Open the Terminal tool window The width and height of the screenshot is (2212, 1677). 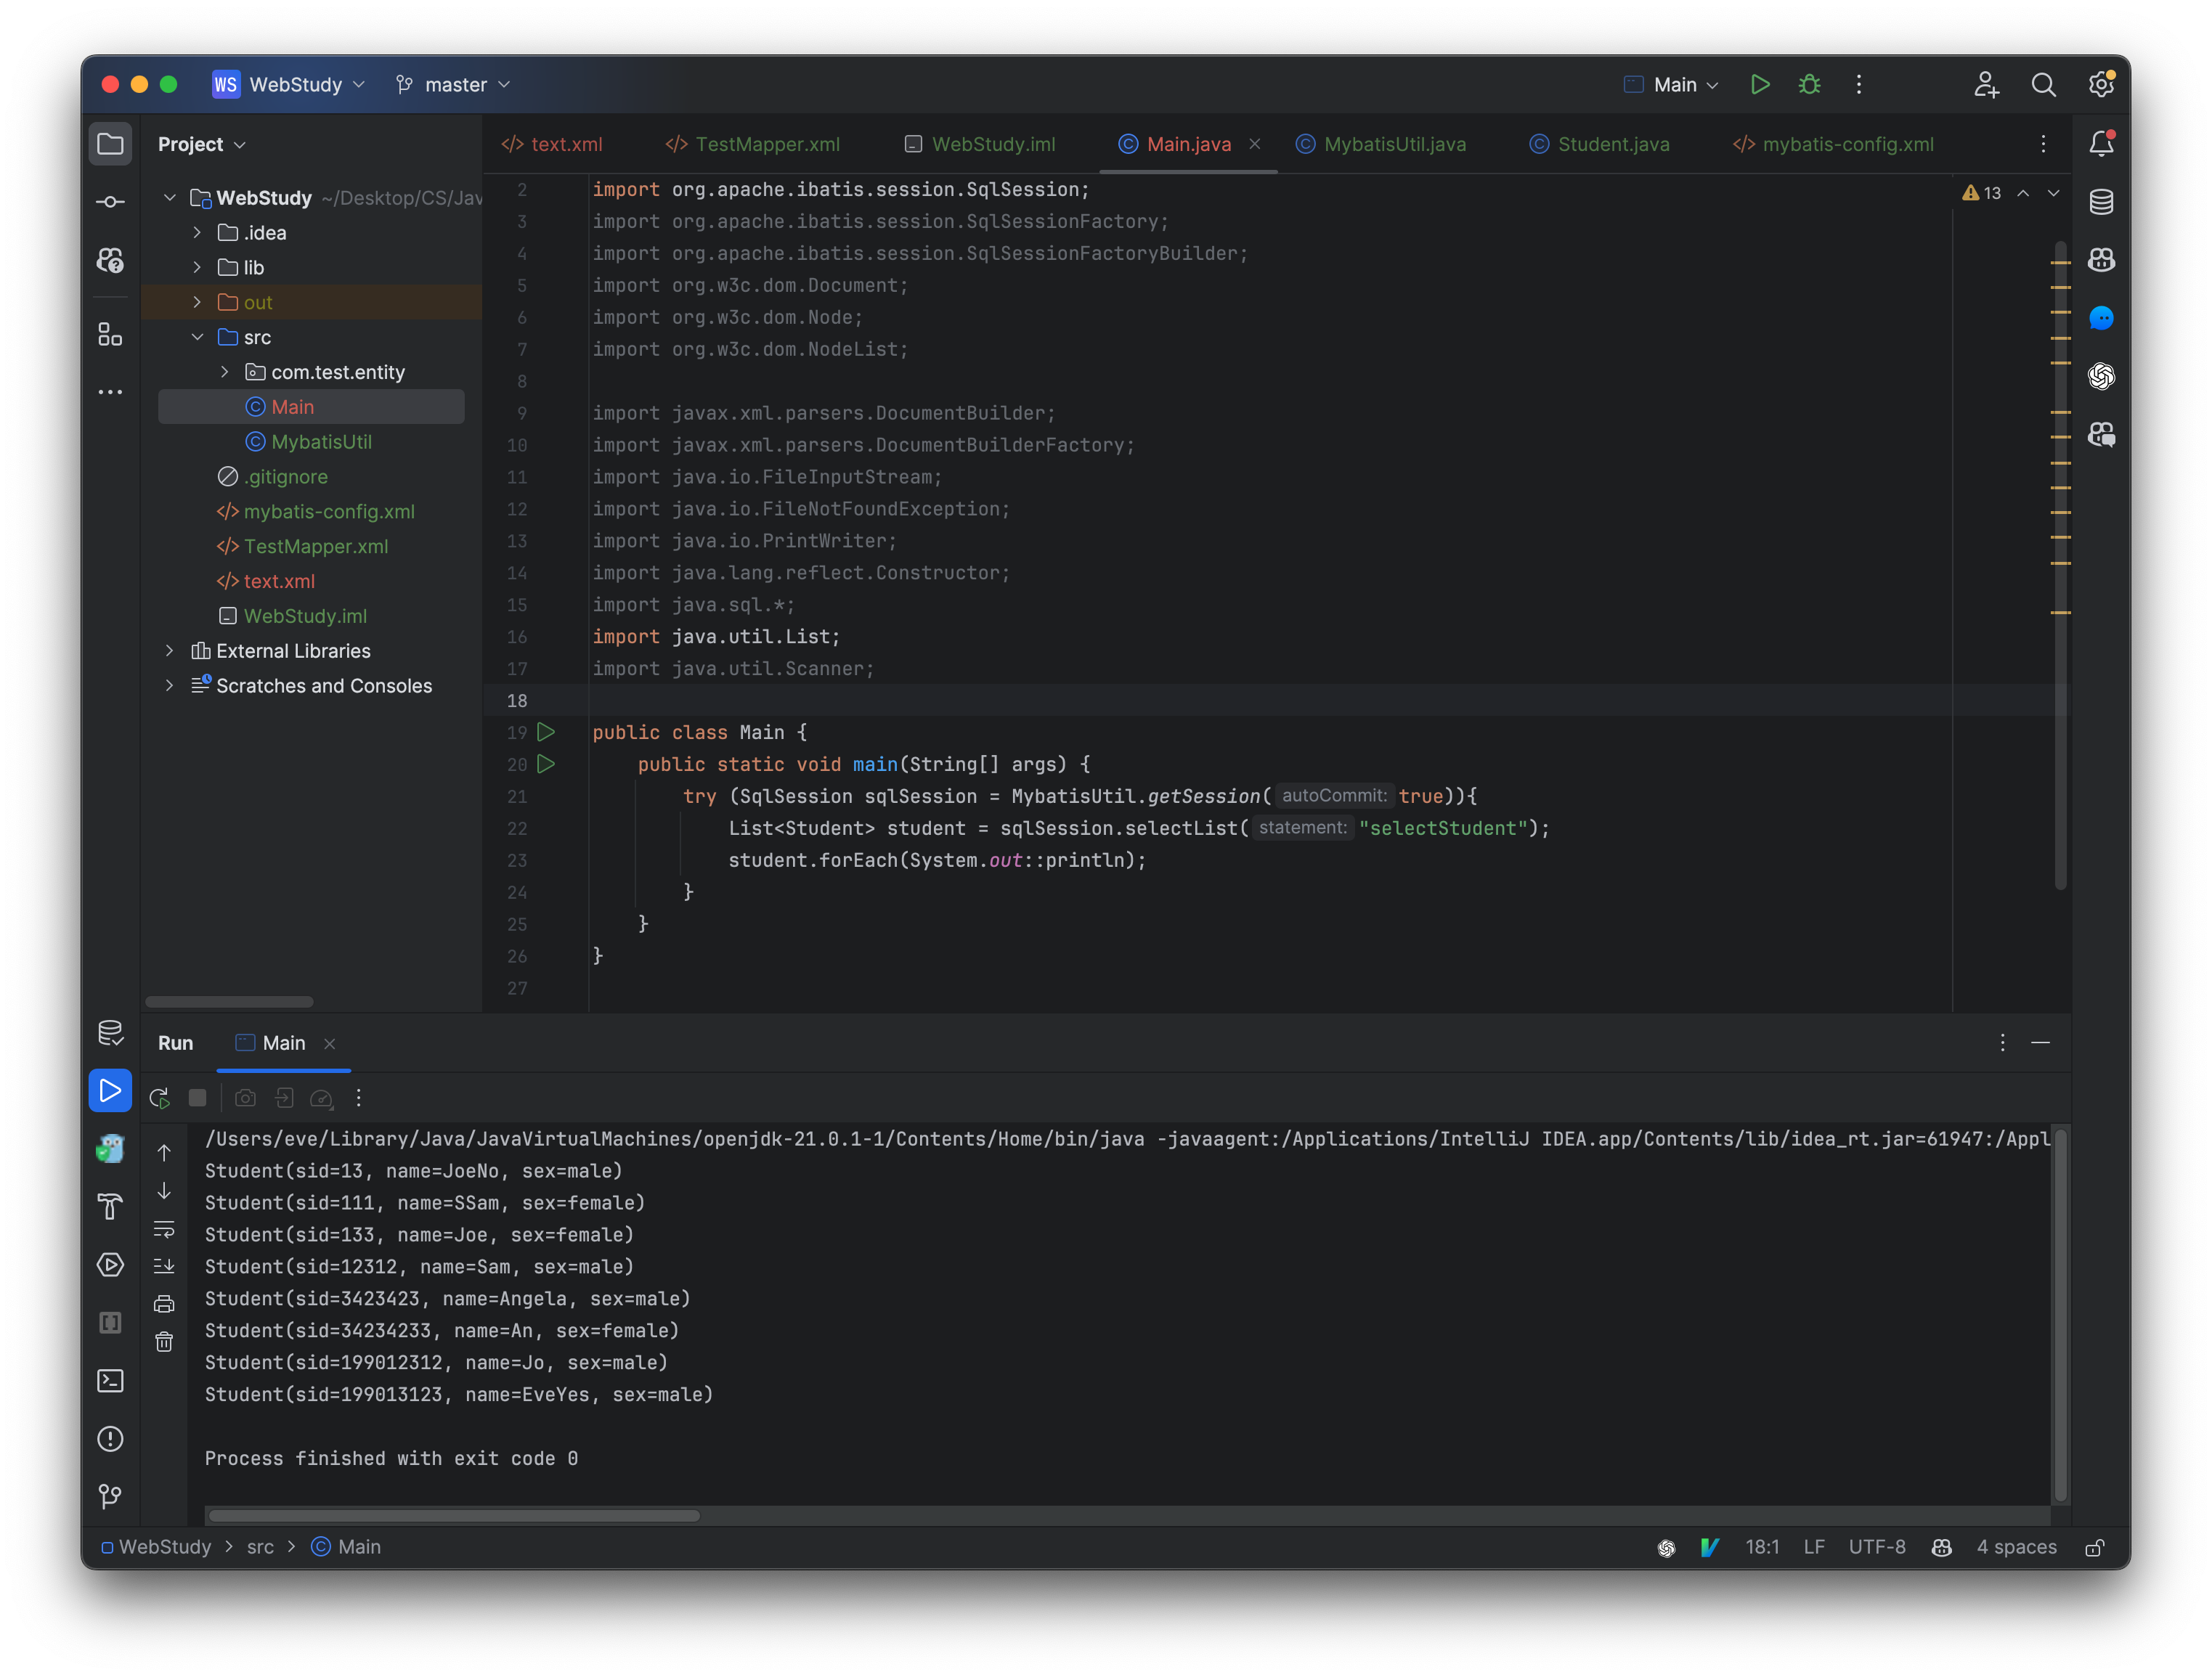(110, 1380)
